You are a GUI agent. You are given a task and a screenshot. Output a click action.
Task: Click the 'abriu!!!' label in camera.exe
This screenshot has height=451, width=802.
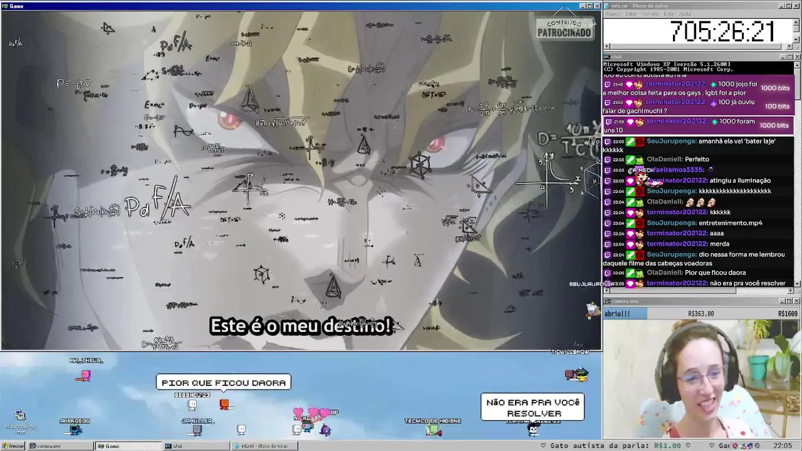[x=618, y=314]
